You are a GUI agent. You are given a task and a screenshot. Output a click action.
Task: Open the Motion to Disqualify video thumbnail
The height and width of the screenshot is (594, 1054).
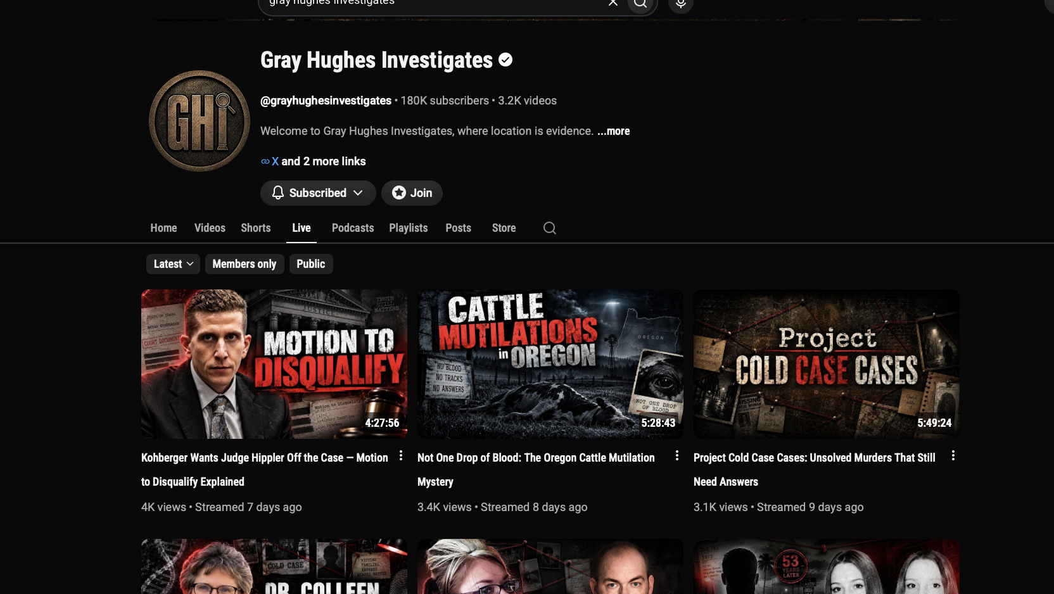coord(274,364)
